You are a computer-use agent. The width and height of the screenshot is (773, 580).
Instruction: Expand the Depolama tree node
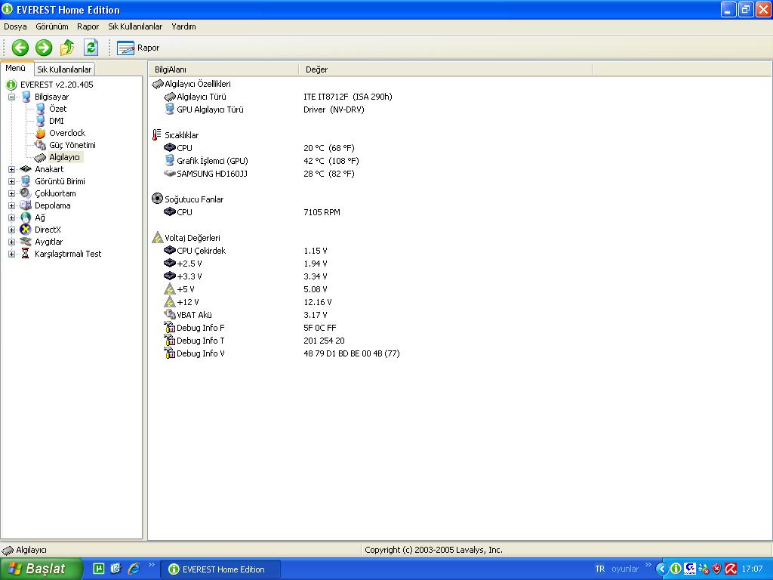(11, 205)
